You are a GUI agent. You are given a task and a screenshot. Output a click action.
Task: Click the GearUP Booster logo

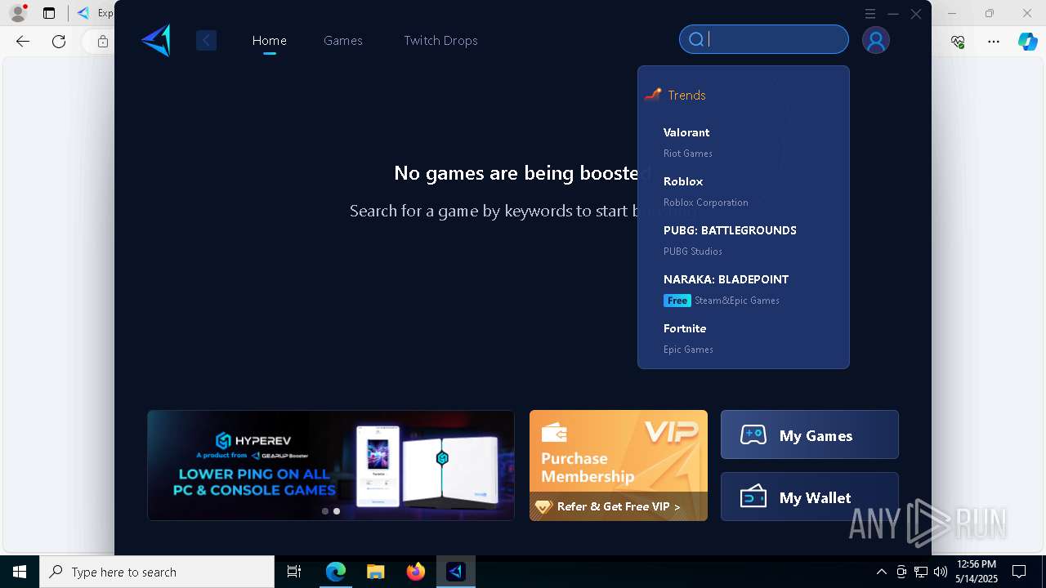click(x=155, y=40)
